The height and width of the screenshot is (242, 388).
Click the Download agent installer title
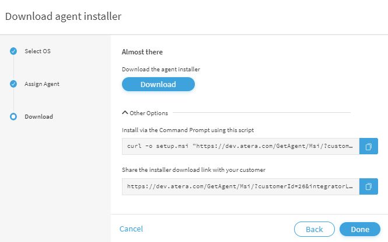click(x=64, y=16)
